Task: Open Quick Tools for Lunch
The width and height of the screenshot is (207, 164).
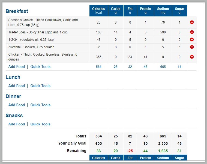Action: coord(40,86)
